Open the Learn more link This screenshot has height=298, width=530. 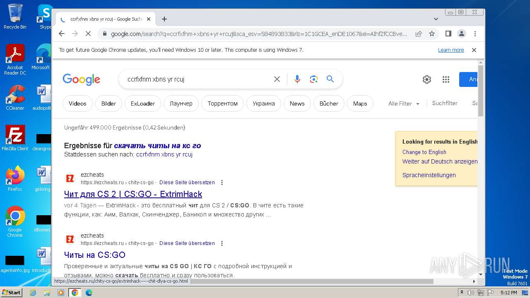point(451,50)
